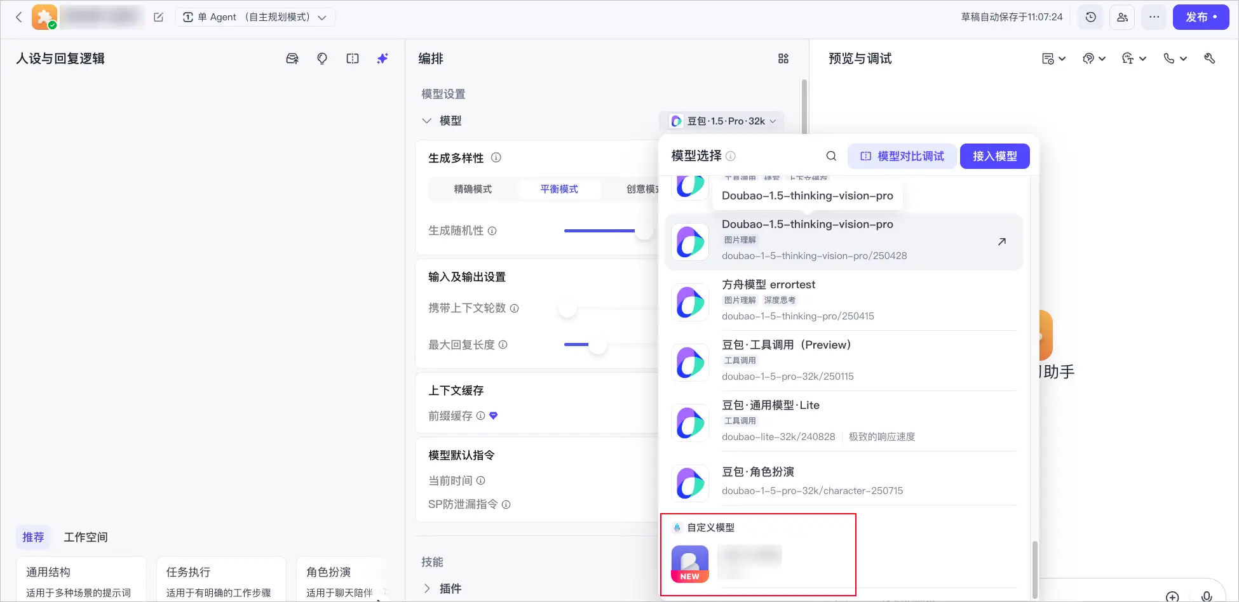1239x602 pixels.
Task: Click the plus icon in chat input
Action: pyautogui.click(x=1173, y=597)
